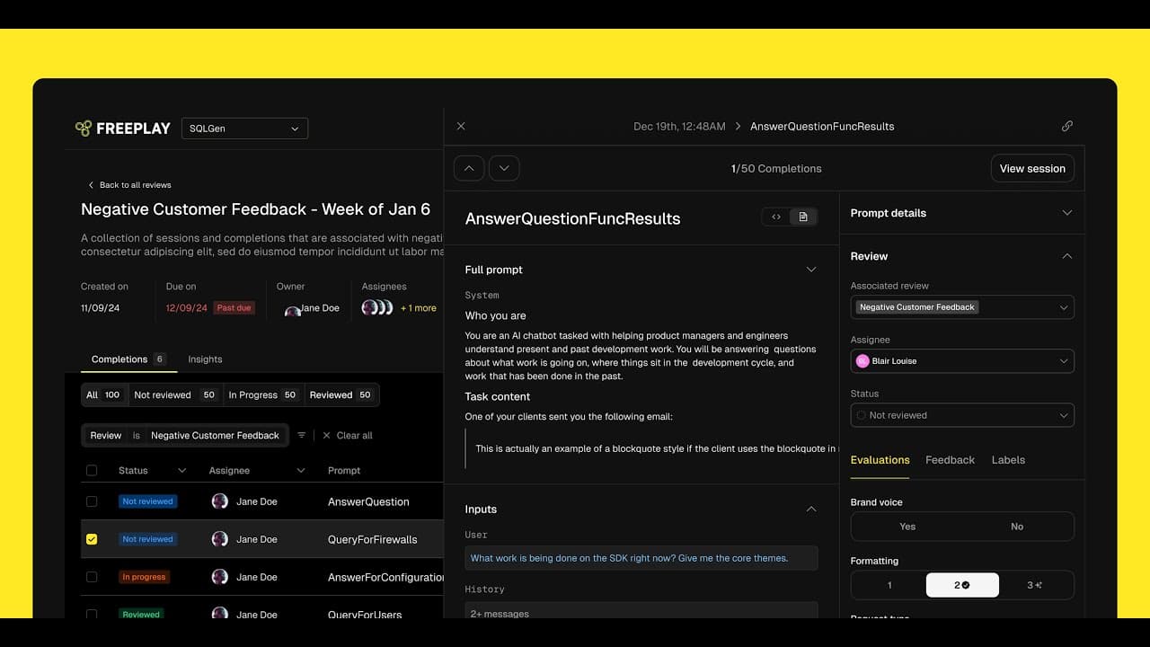1150x647 pixels.
Task: Select Formatting rating 3
Action: [x=1035, y=585]
